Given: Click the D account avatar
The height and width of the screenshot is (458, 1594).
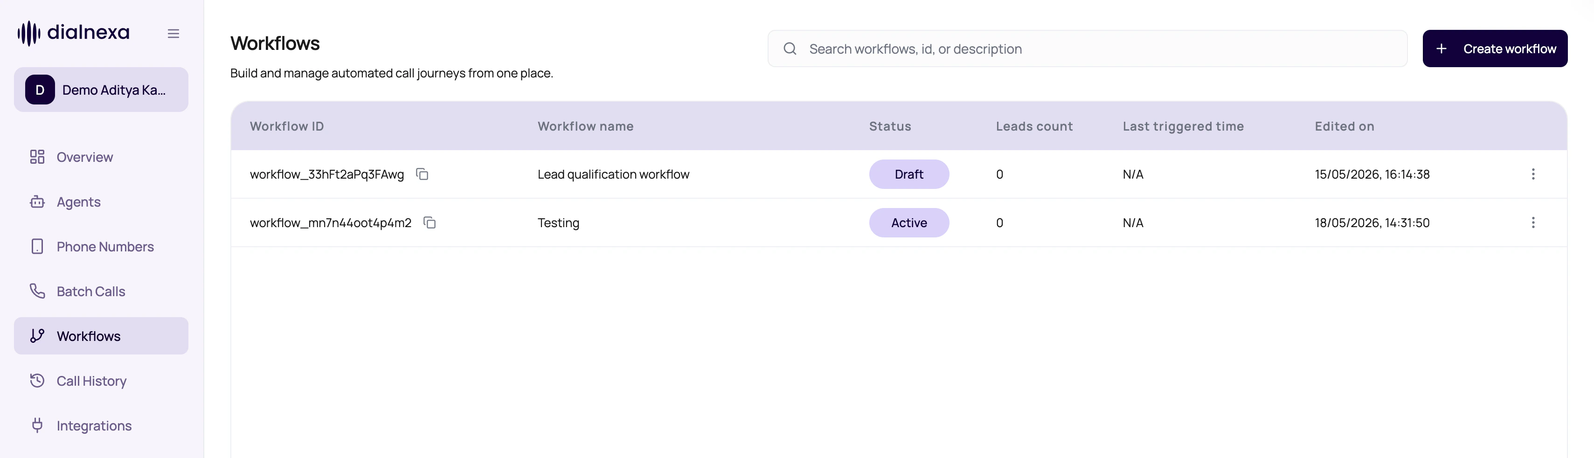Looking at the screenshot, I should coord(40,90).
